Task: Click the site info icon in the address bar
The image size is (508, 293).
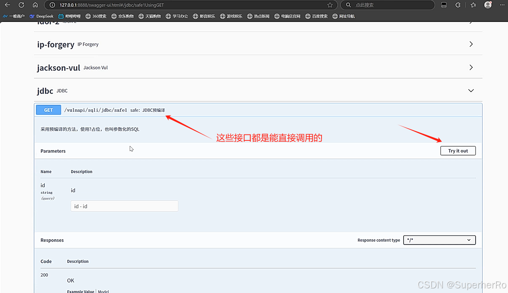Action: pyautogui.click(x=52, y=5)
